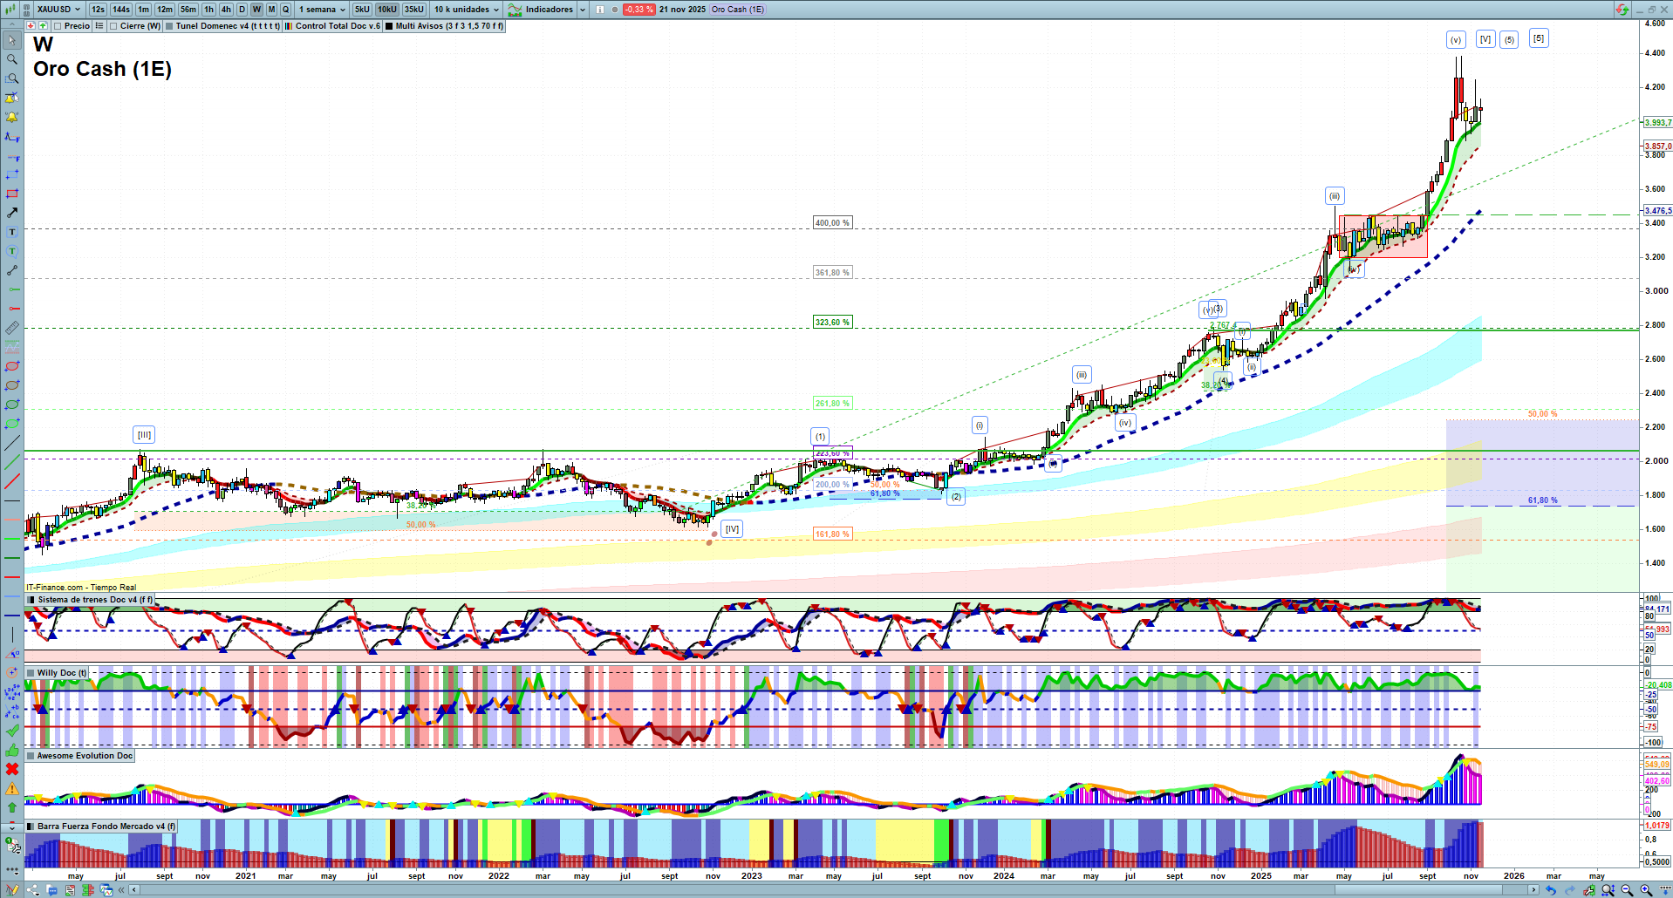1673x898 pixels.
Task: Expand the 1 semana period dropdown
Action: coord(322,10)
